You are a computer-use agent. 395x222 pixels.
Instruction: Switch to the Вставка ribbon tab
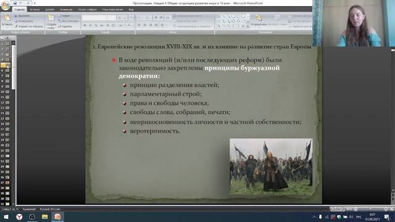click(35, 10)
